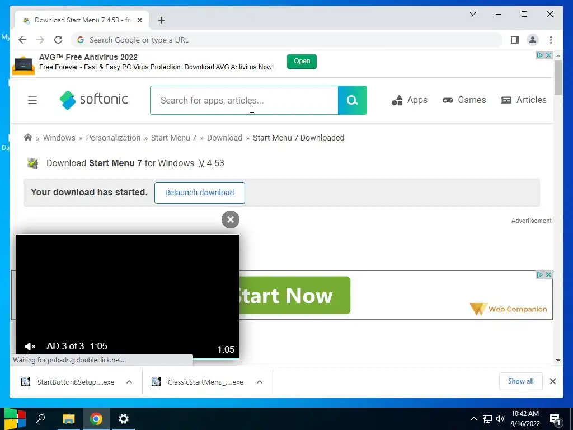573x430 pixels.
Task: Open network status tray icon
Action: [487, 419]
